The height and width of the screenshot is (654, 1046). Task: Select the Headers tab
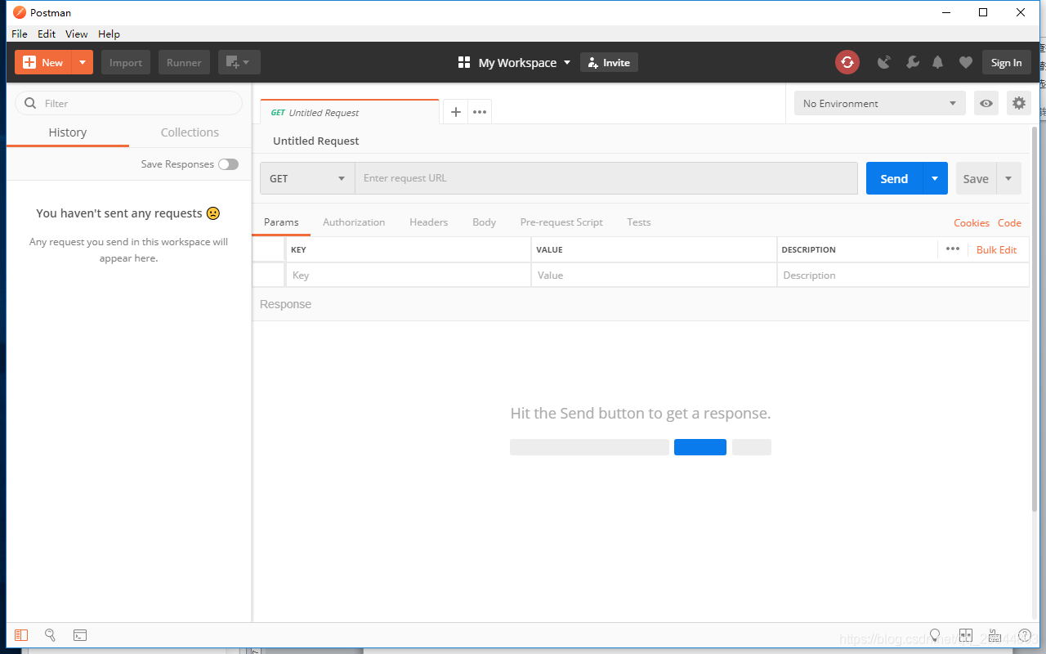429,222
